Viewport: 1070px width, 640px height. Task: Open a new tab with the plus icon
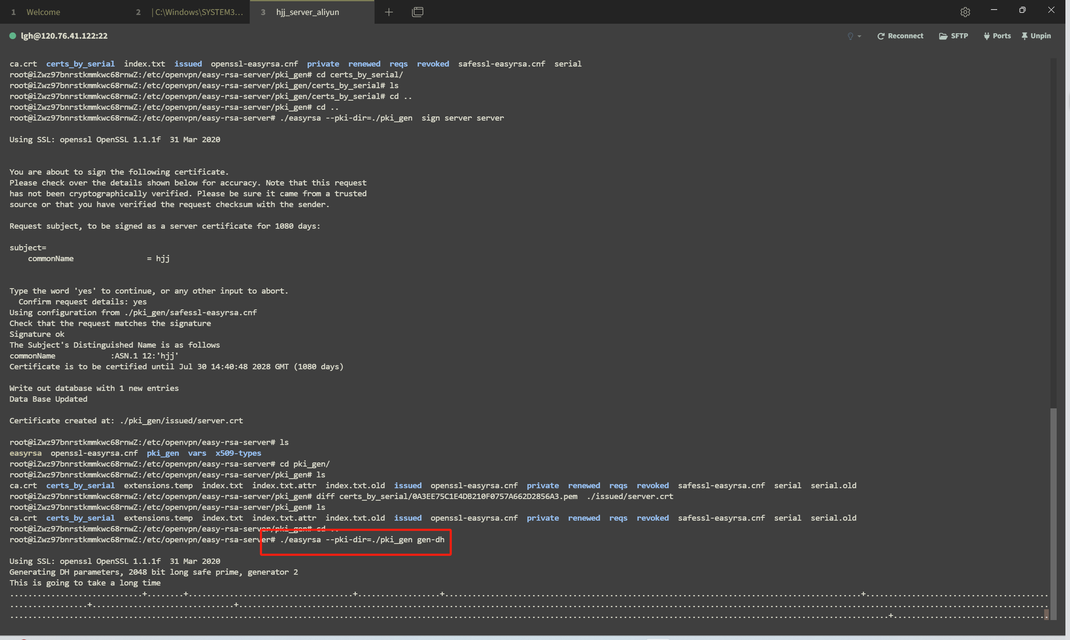click(x=388, y=12)
